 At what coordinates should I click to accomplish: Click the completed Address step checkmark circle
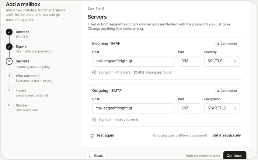click(9, 32)
